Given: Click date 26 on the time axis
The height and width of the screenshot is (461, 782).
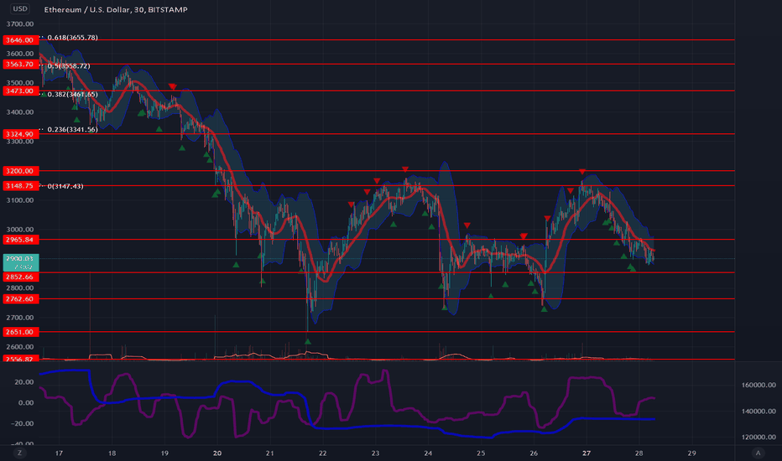Looking at the screenshot, I should [534, 453].
